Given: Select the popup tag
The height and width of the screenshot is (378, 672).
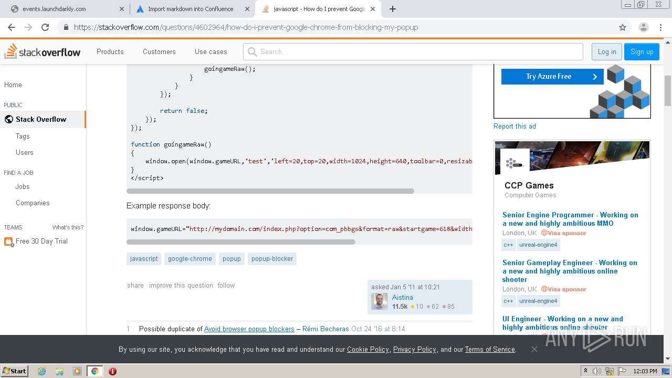Looking at the screenshot, I should click(232, 258).
